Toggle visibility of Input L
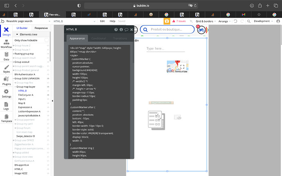Screen dimensions: 282x176 point(48,99)
